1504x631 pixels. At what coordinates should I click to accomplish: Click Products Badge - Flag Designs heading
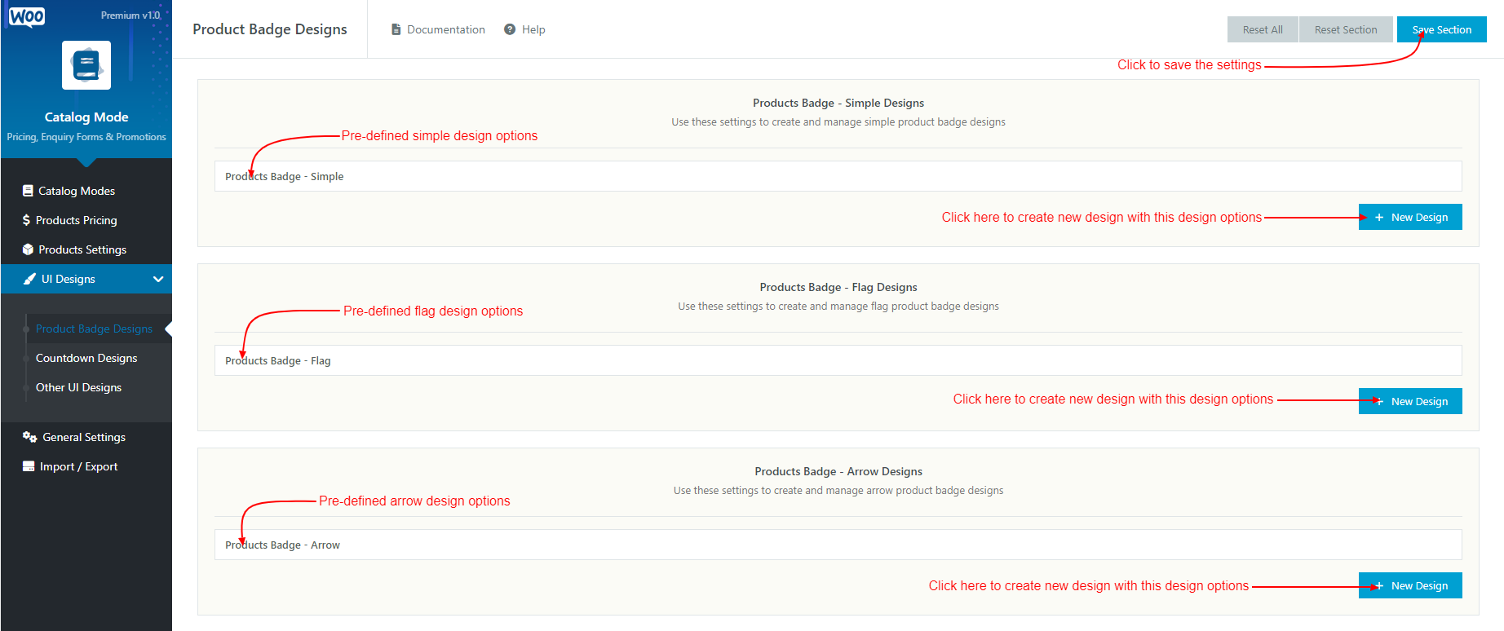[x=838, y=287]
